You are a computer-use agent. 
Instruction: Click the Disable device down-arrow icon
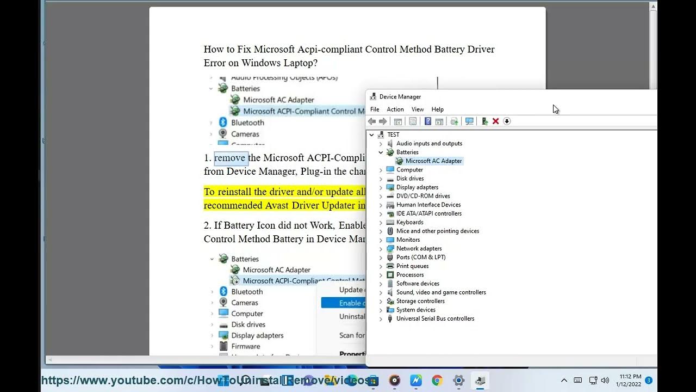pyautogui.click(x=507, y=121)
